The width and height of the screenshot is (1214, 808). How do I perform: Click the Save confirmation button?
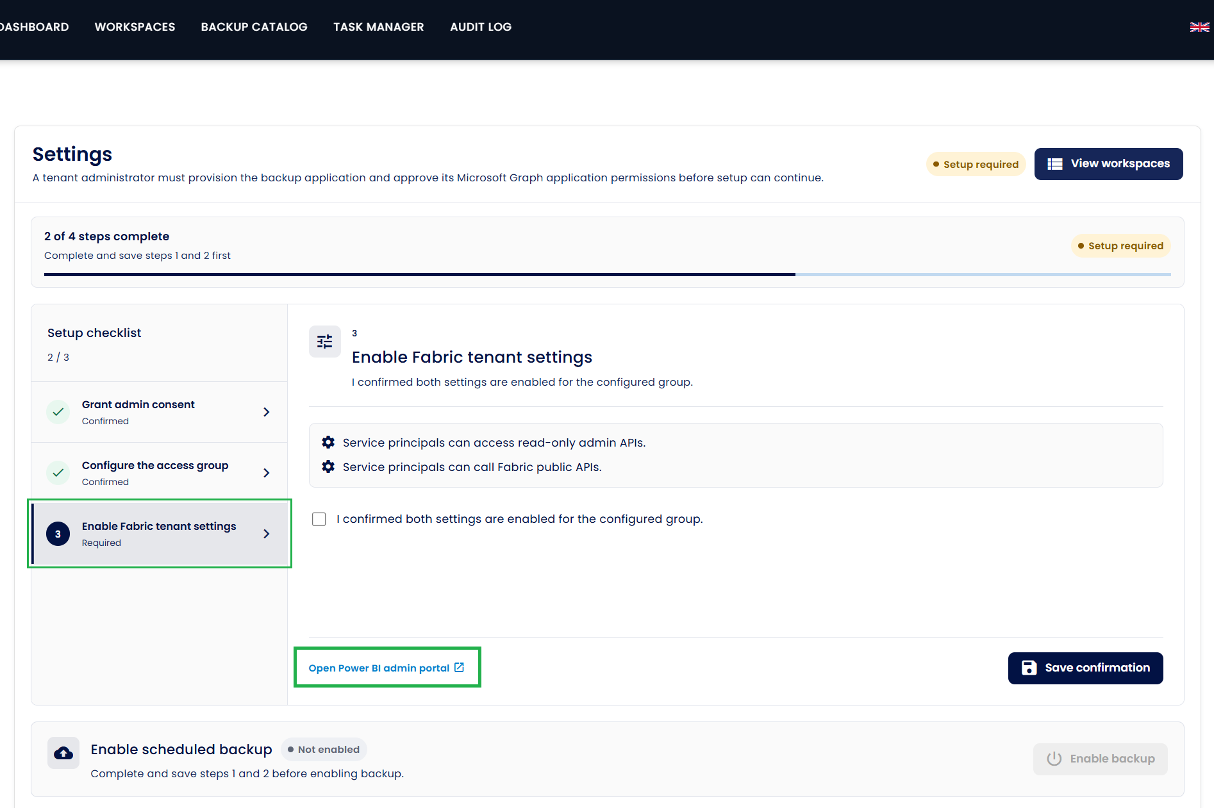click(x=1086, y=668)
